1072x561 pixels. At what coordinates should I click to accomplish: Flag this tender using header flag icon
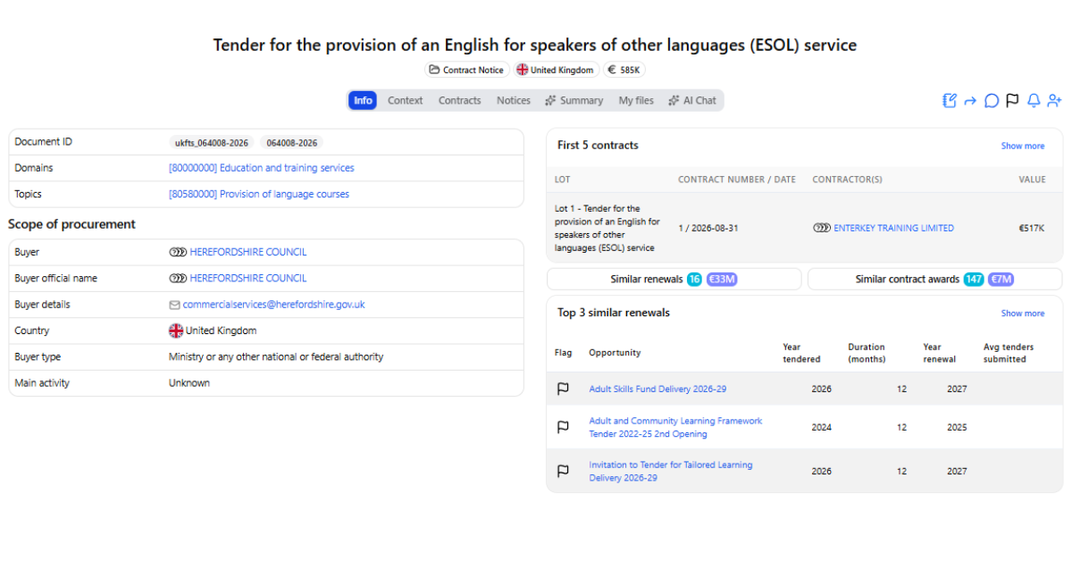(x=1012, y=101)
